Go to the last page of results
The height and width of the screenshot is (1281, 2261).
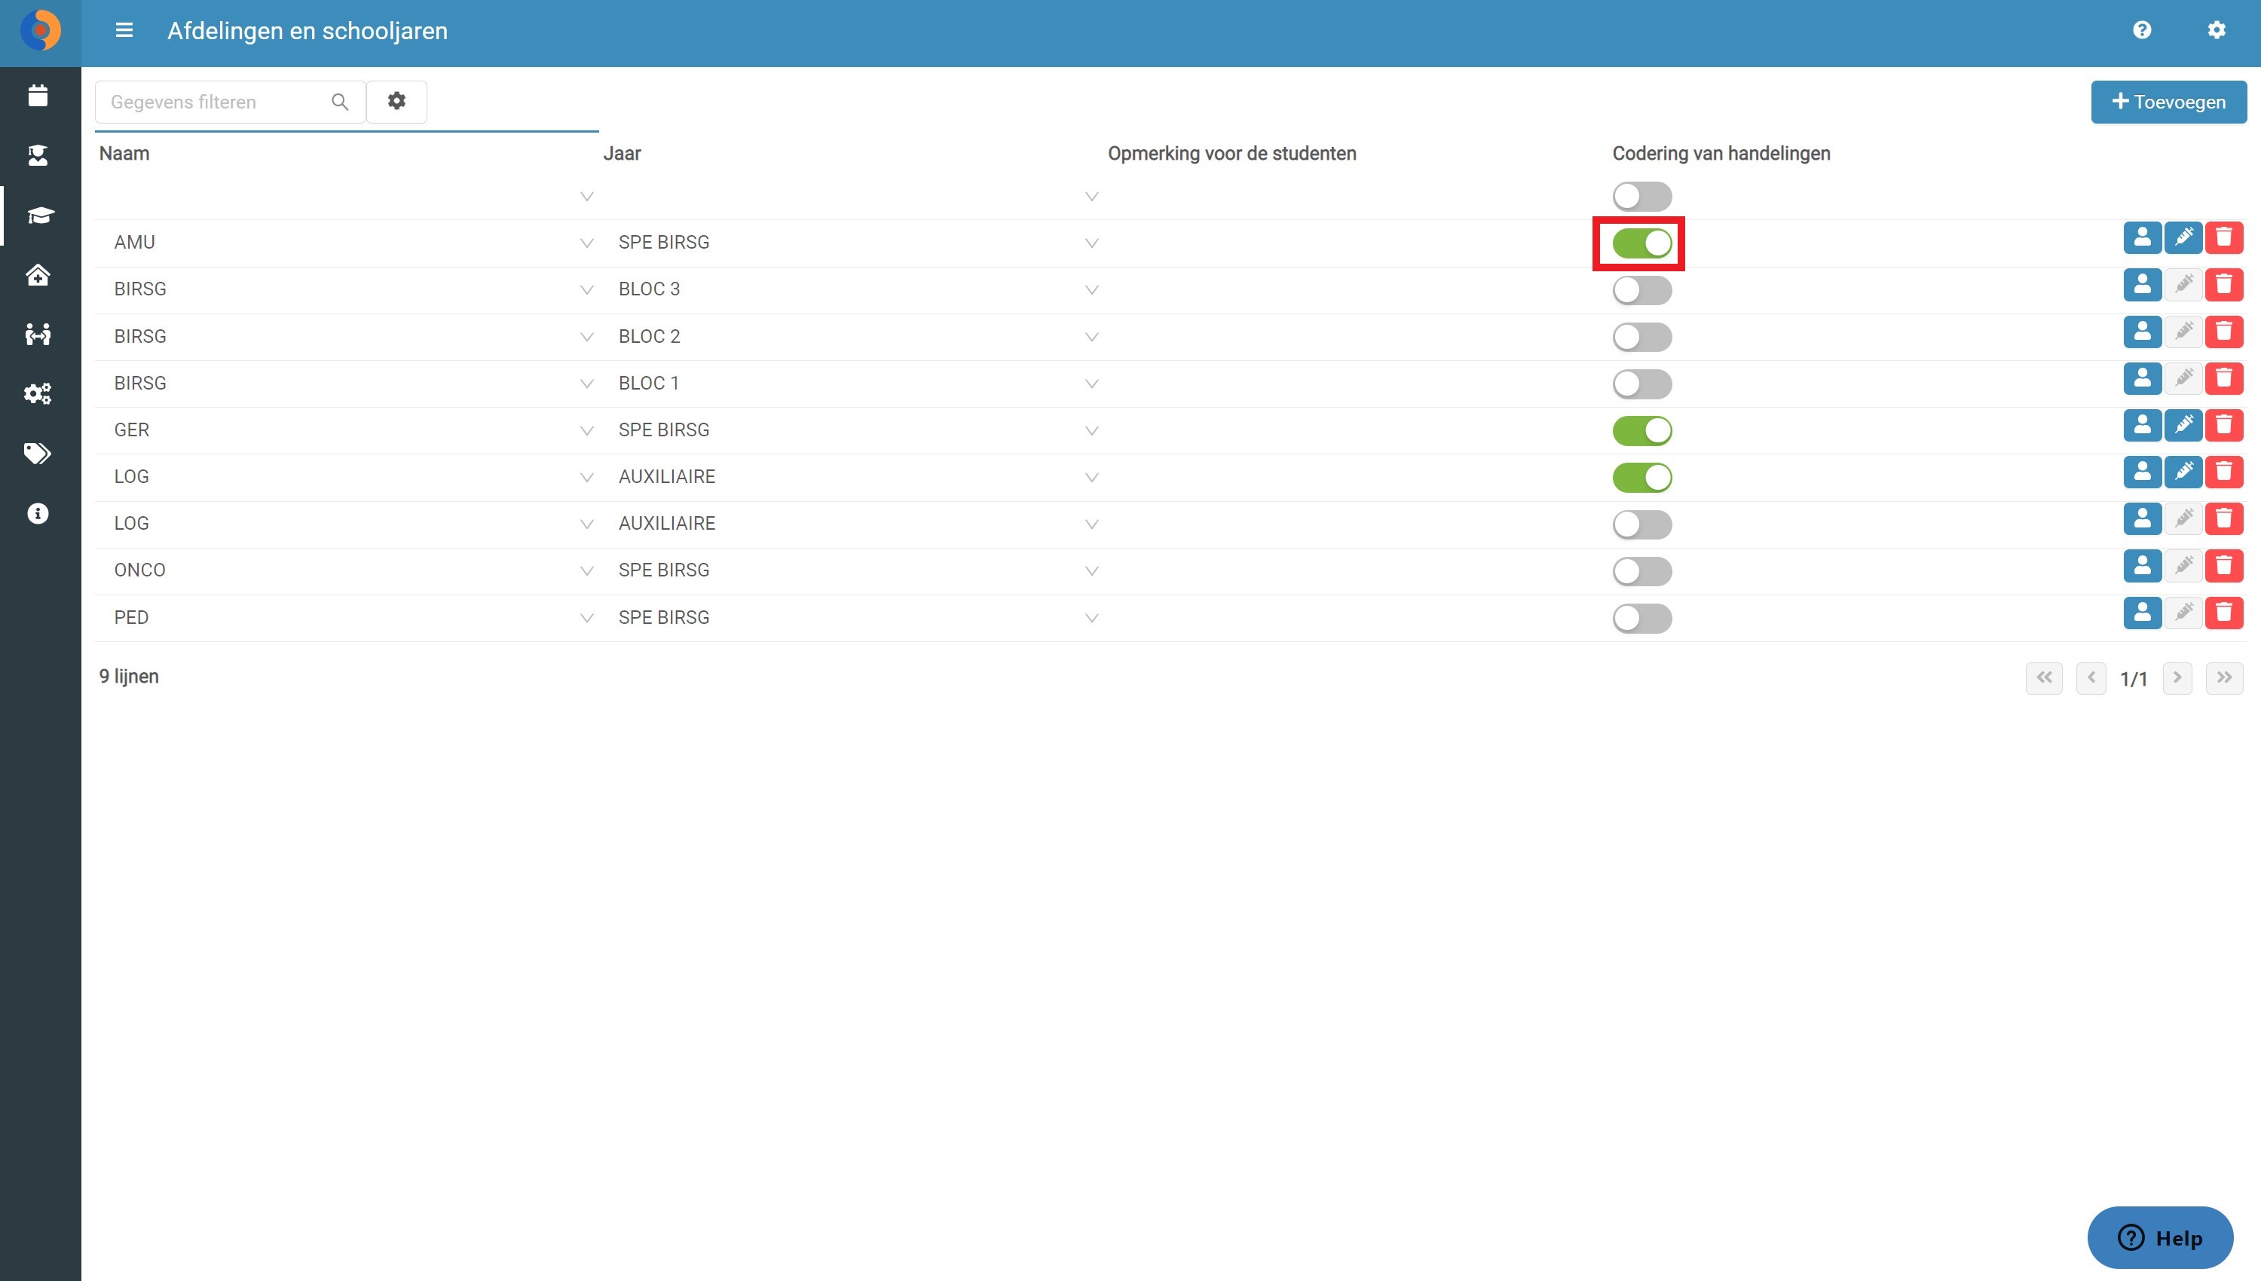point(2224,678)
